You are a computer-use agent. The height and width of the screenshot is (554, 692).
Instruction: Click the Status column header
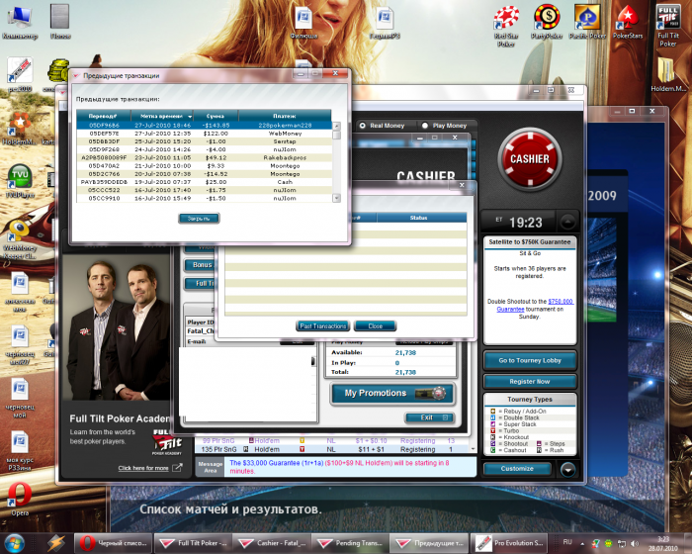coord(421,218)
